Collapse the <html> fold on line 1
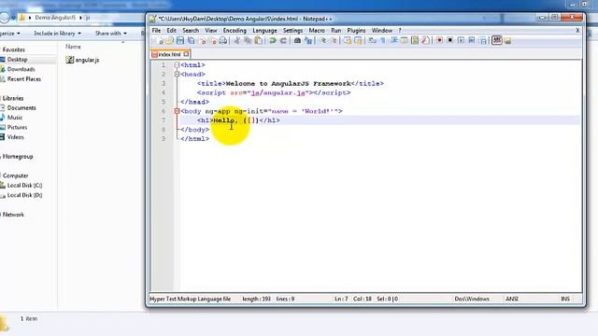This screenshot has width=598, height=336. [177, 65]
